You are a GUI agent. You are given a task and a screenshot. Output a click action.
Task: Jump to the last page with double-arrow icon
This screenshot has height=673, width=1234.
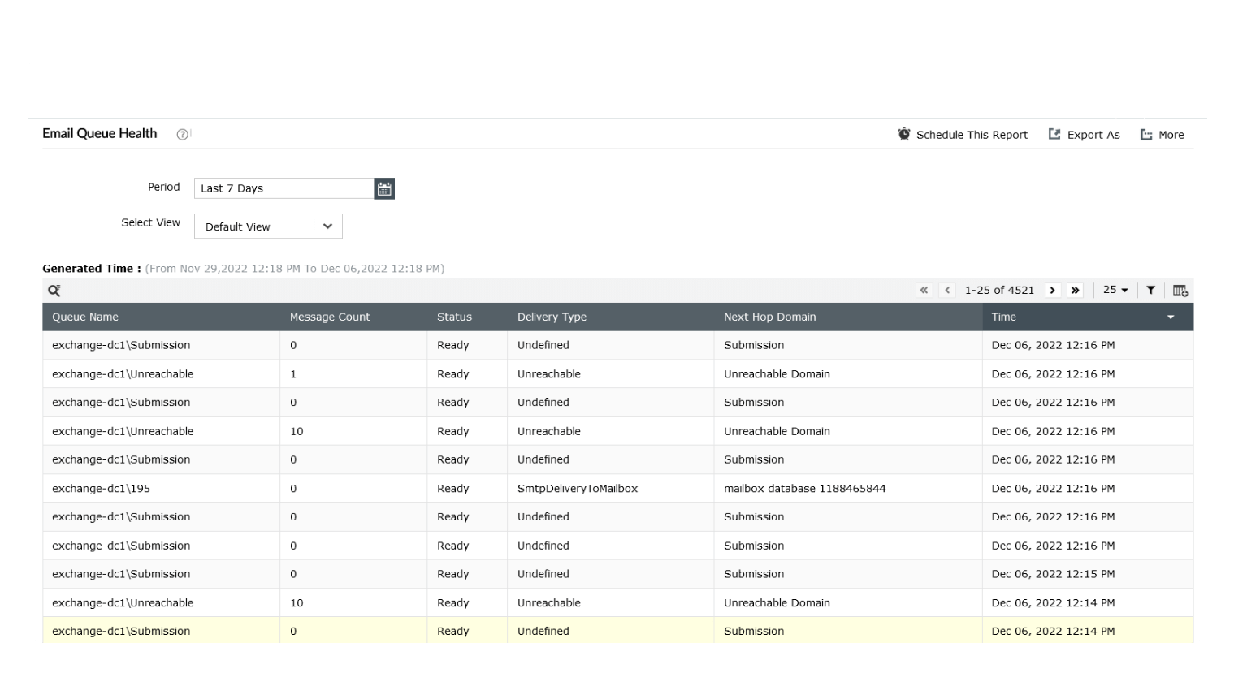(1075, 290)
